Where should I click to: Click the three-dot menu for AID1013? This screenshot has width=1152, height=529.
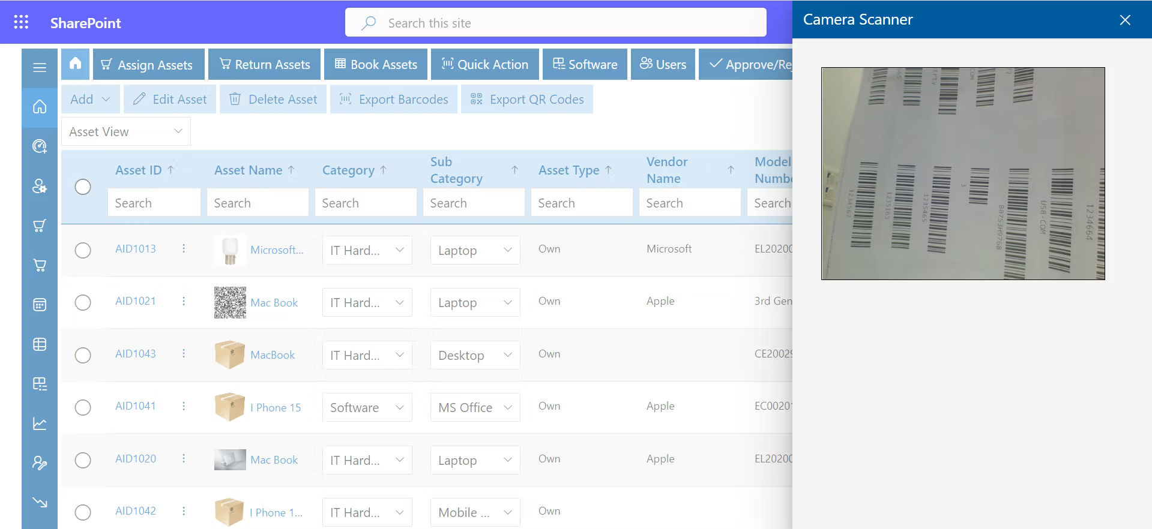point(184,248)
